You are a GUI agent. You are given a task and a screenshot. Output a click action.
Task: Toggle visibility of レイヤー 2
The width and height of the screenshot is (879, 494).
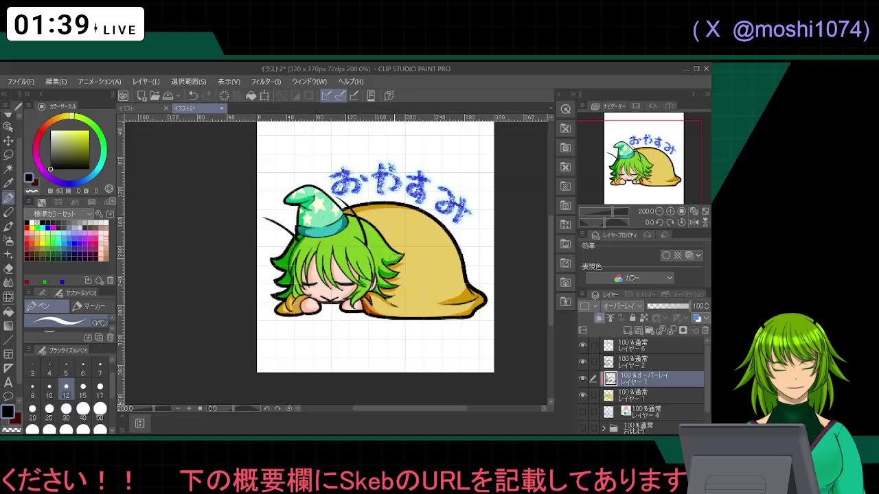click(x=583, y=362)
